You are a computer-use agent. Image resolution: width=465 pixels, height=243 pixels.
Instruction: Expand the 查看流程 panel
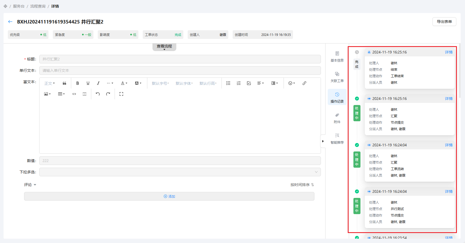coord(164,47)
